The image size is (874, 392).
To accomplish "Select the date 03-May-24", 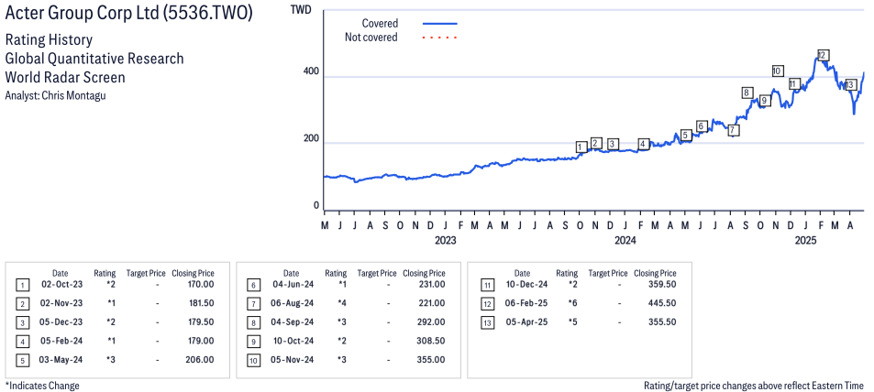I will pyautogui.click(x=61, y=360).
